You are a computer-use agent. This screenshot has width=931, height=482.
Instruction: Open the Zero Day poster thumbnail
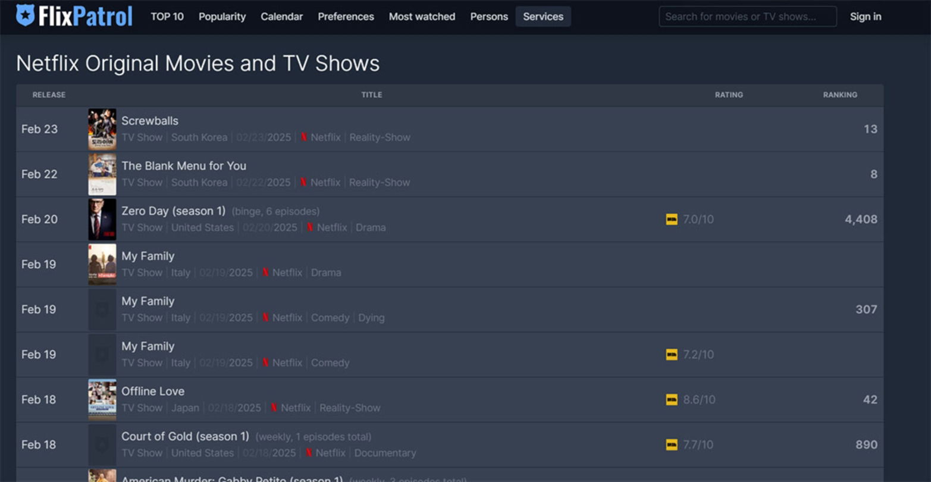pos(102,220)
